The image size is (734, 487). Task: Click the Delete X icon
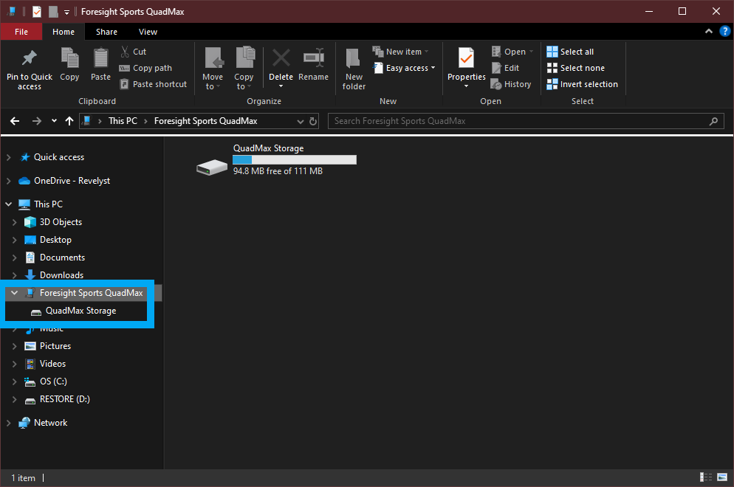(281, 58)
